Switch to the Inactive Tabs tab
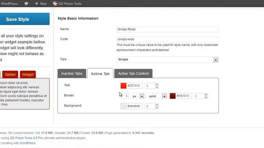The width and height of the screenshot is (264, 148). pos(72,74)
